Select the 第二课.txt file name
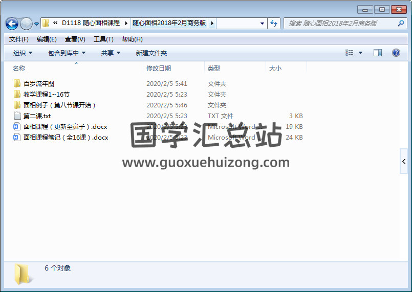Screen dimensions: 412x292 (37, 116)
